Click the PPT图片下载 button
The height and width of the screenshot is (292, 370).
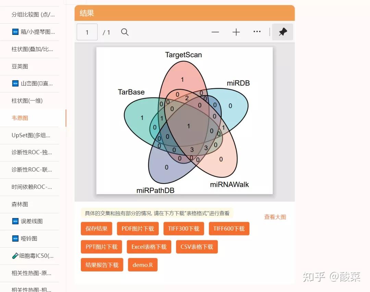click(x=101, y=247)
